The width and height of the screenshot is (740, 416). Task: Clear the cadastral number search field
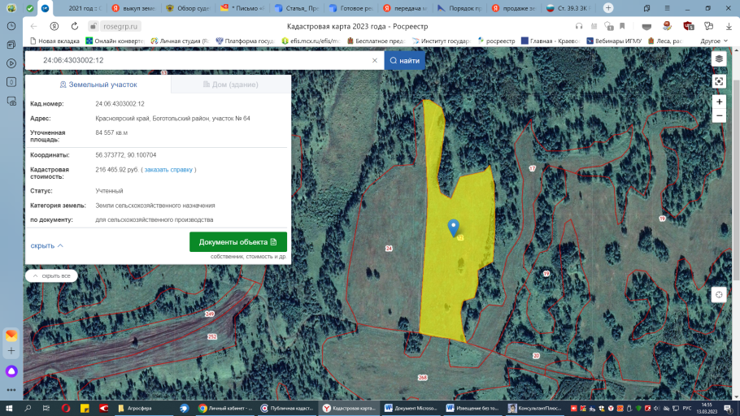375,60
